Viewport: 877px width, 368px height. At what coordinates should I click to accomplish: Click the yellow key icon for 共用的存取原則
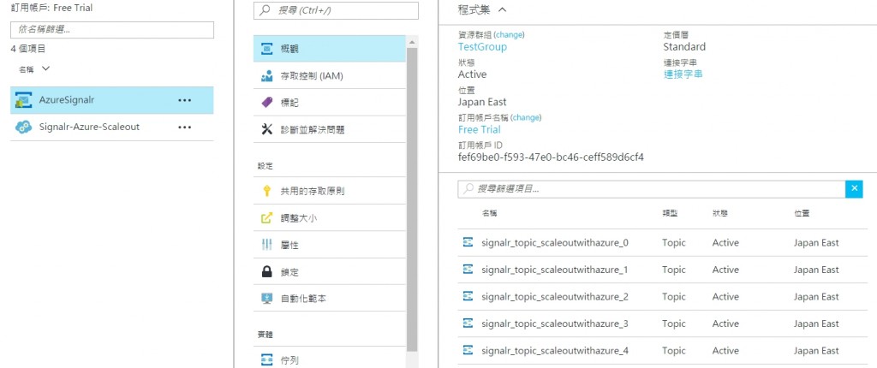pos(267,191)
